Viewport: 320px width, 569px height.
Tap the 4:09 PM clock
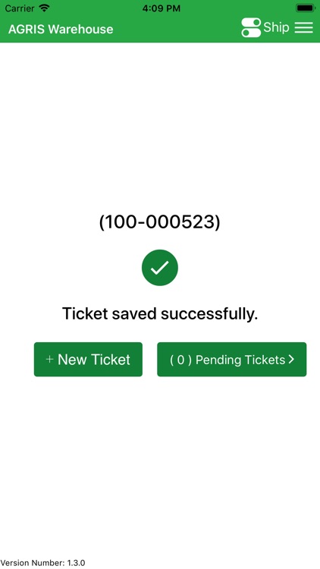tap(161, 8)
